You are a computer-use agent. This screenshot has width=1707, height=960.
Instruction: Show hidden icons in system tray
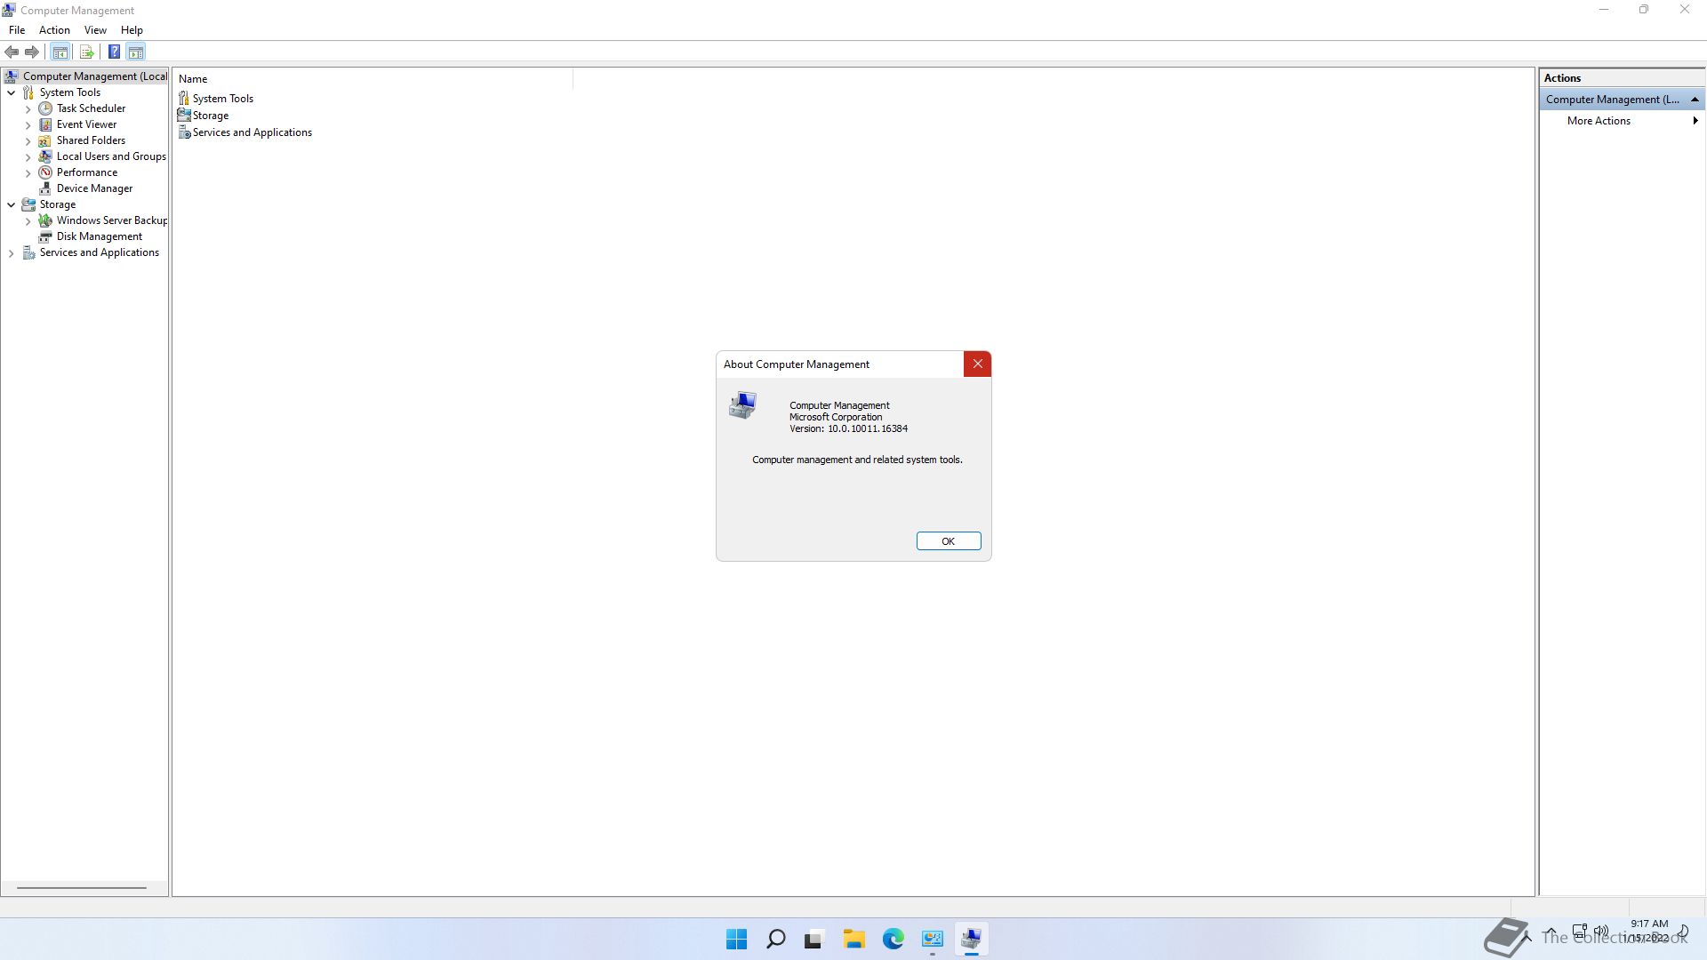pos(1551,932)
